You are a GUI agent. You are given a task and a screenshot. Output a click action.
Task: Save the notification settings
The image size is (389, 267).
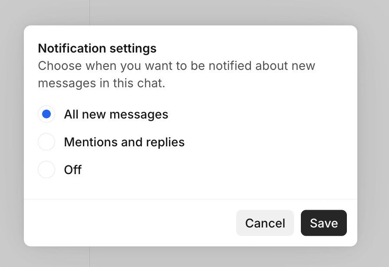(323, 223)
